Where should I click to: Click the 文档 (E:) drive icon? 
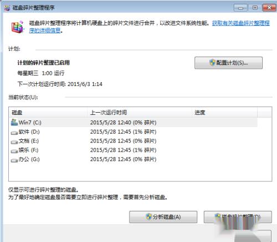(14, 142)
